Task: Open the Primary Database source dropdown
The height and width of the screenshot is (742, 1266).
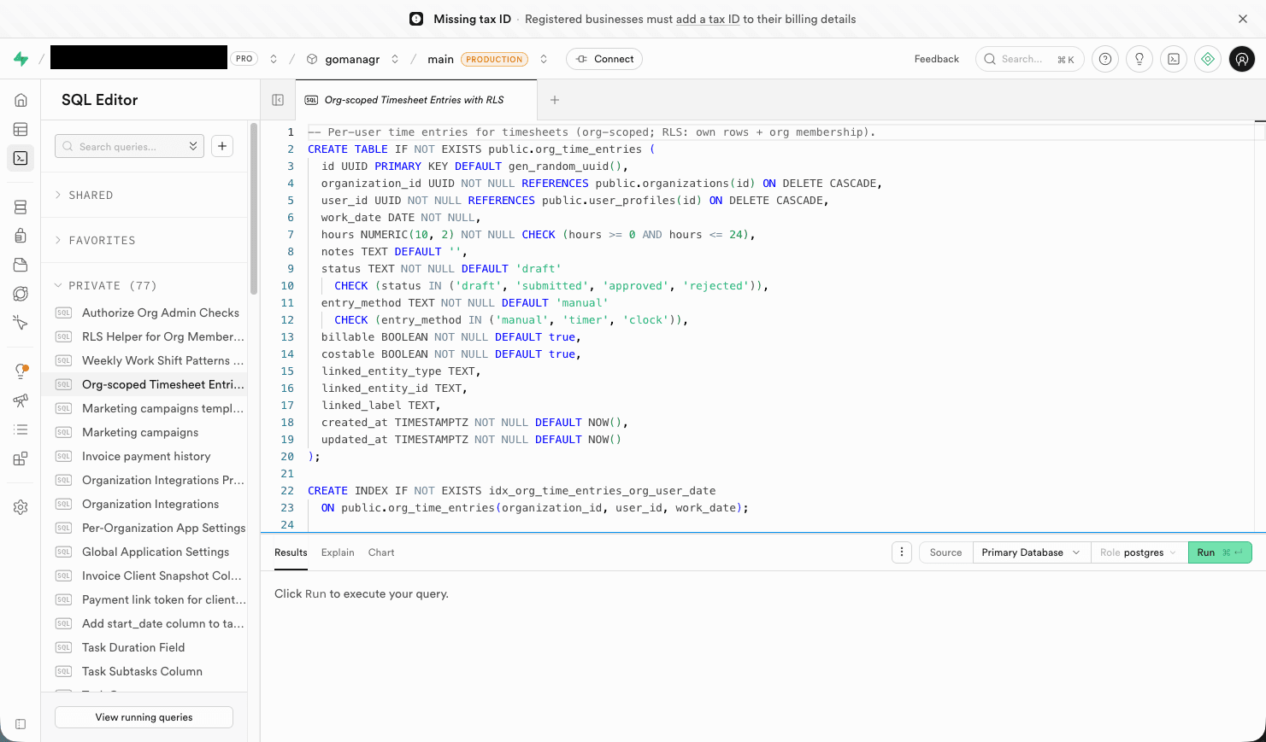Action: [x=1031, y=552]
